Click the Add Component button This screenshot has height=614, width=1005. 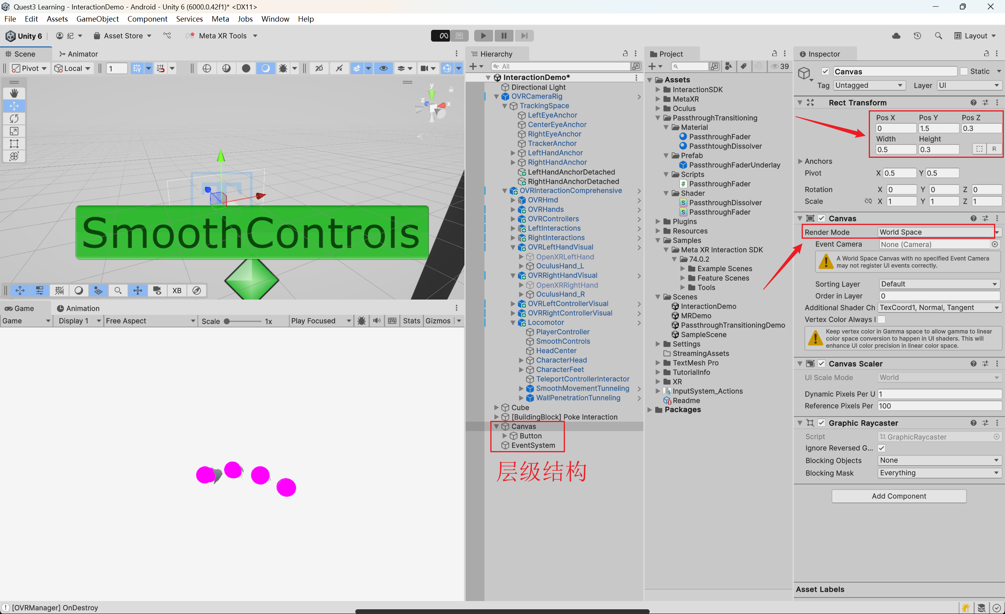click(899, 496)
